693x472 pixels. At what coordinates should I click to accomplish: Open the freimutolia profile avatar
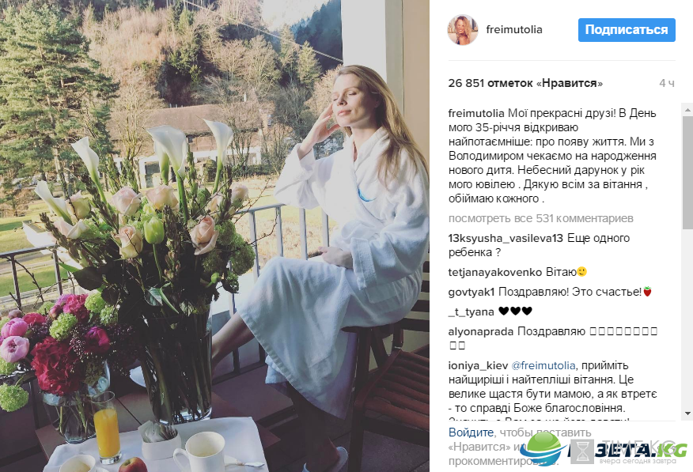(463, 30)
